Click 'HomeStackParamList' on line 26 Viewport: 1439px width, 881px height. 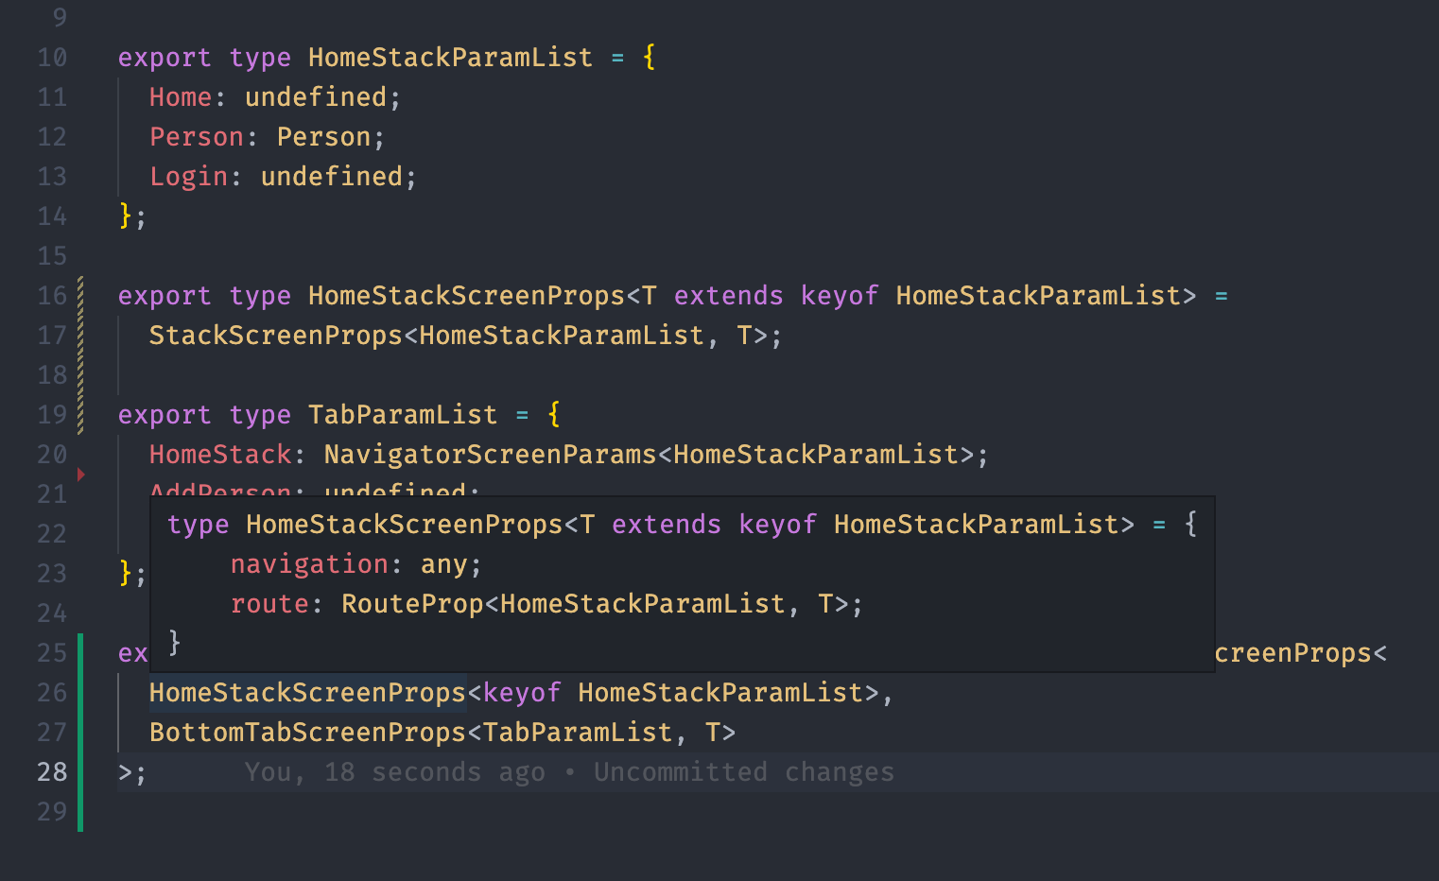click(x=720, y=693)
